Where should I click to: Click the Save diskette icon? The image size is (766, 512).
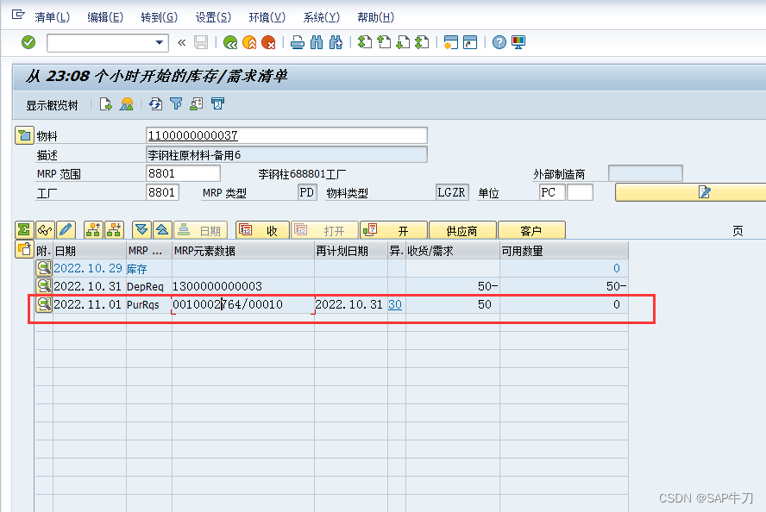[x=201, y=42]
